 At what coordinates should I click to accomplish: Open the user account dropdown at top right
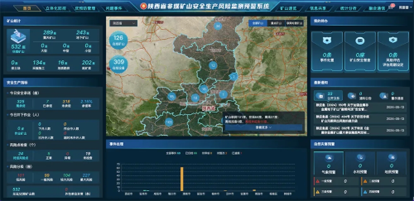click(403, 7)
